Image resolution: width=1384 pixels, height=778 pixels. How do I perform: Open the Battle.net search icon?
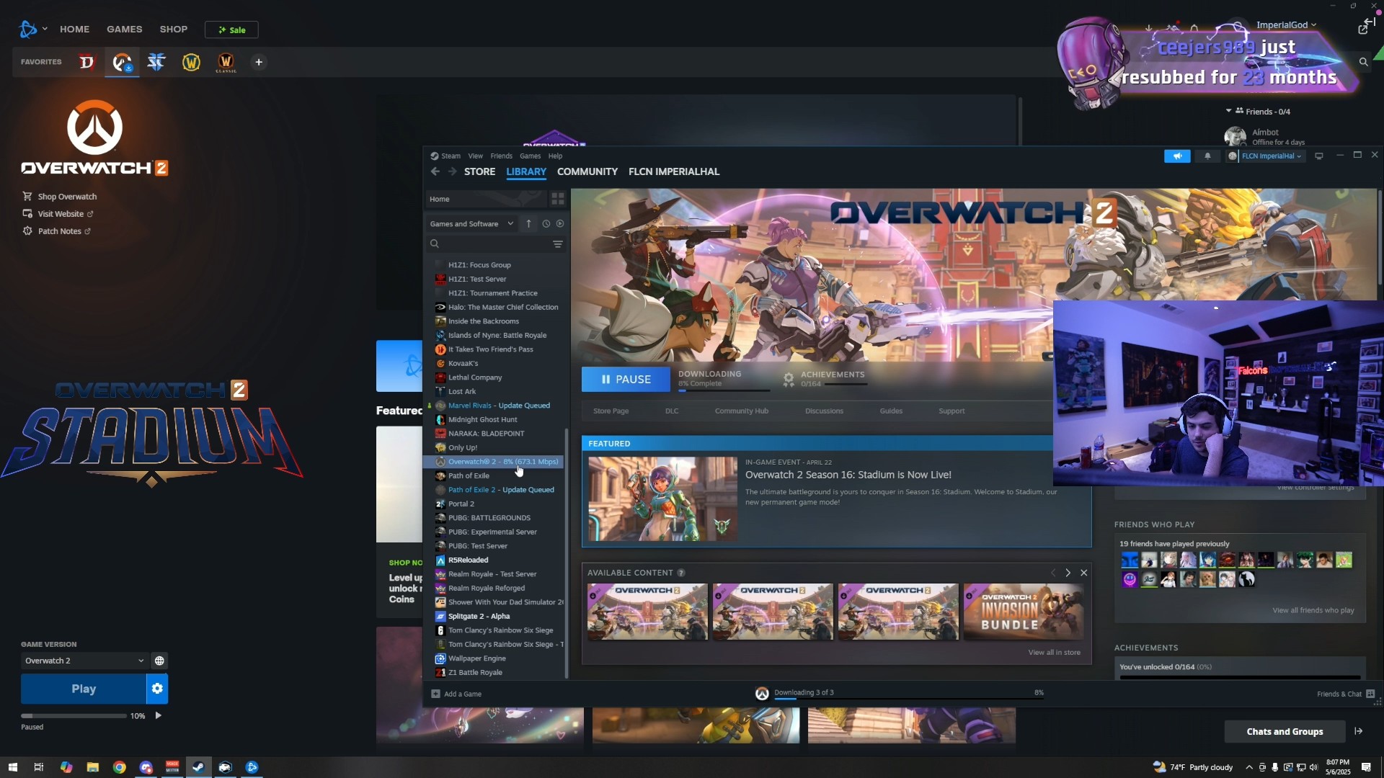[1363, 62]
